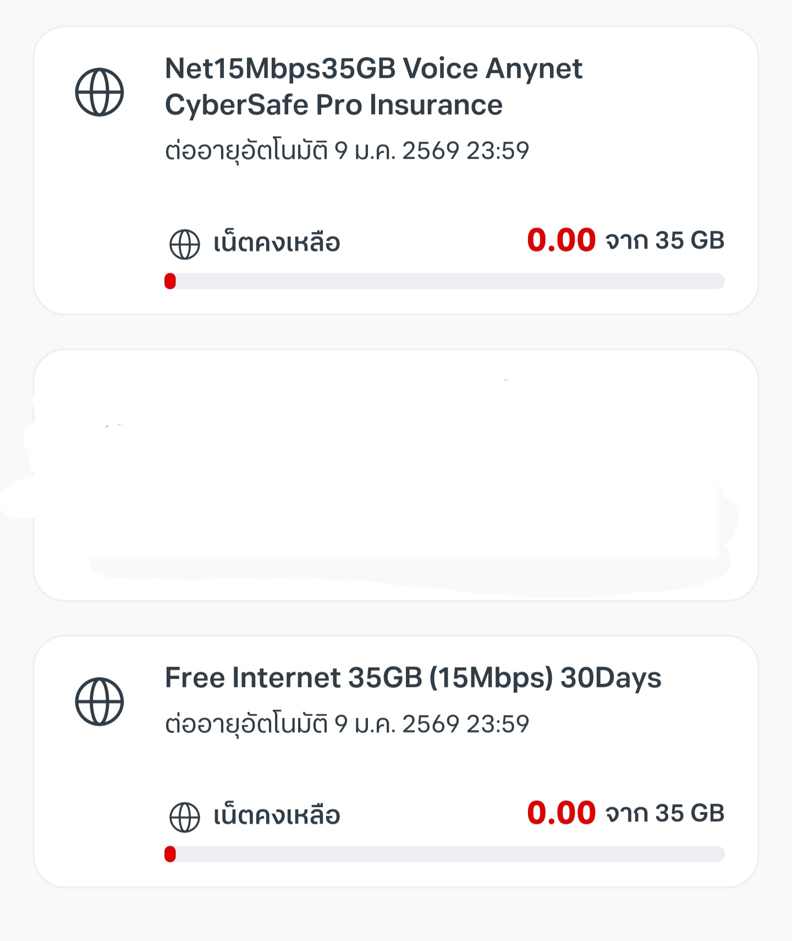Click red dot on Free Internet usage bar
The height and width of the screenshot is (941, 792).
coord(170,854)
